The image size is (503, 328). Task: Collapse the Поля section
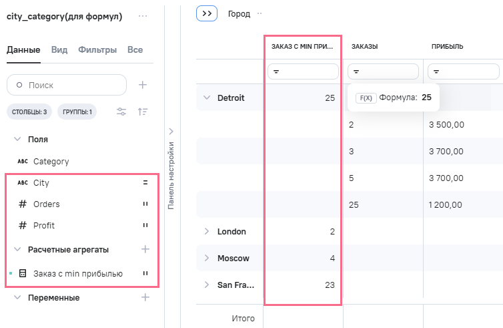click(x=17, y=139)
